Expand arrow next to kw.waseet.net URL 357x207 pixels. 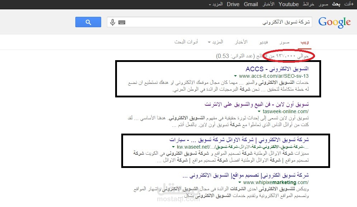point(173,147)
